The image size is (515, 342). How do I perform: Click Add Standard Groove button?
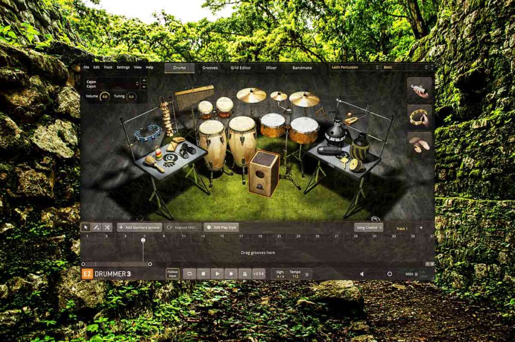140,227
